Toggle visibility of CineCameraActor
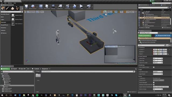This screenshot has width=172, height=97. pyautogui.click(x=139, y=19)
